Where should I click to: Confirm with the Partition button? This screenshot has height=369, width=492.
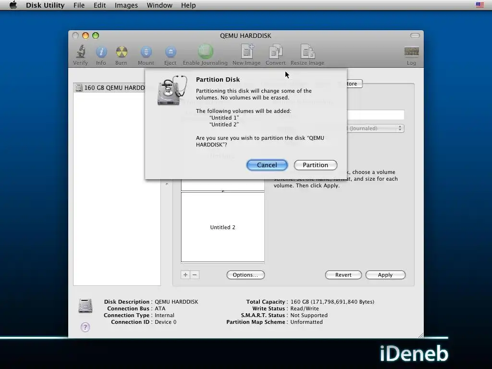[x=315, y=165]
